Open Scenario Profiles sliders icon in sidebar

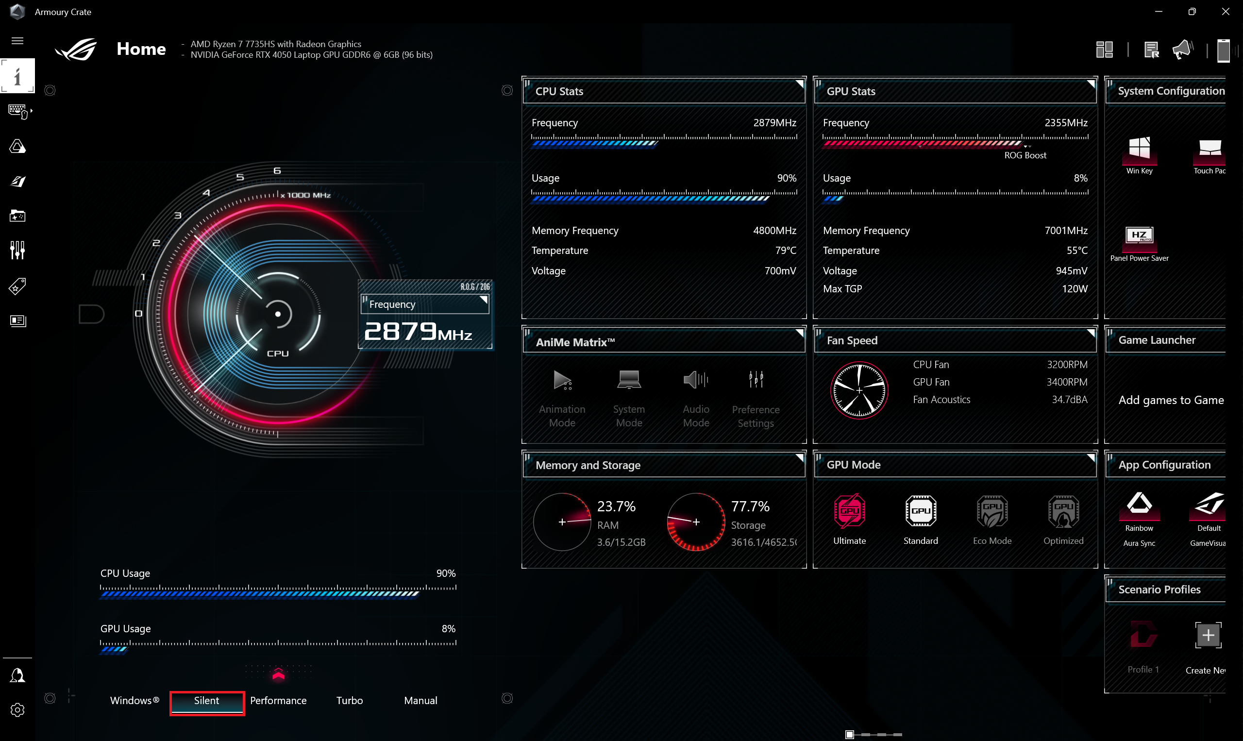click(x=17, y=250)
